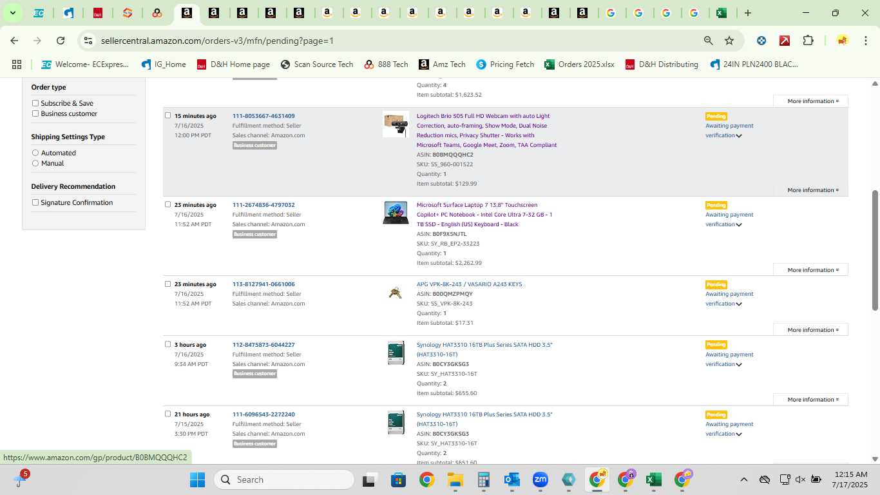Open weather widget on the taskbar
The height and width of the screenshot is (495, 880).
(x=21, y=479)
